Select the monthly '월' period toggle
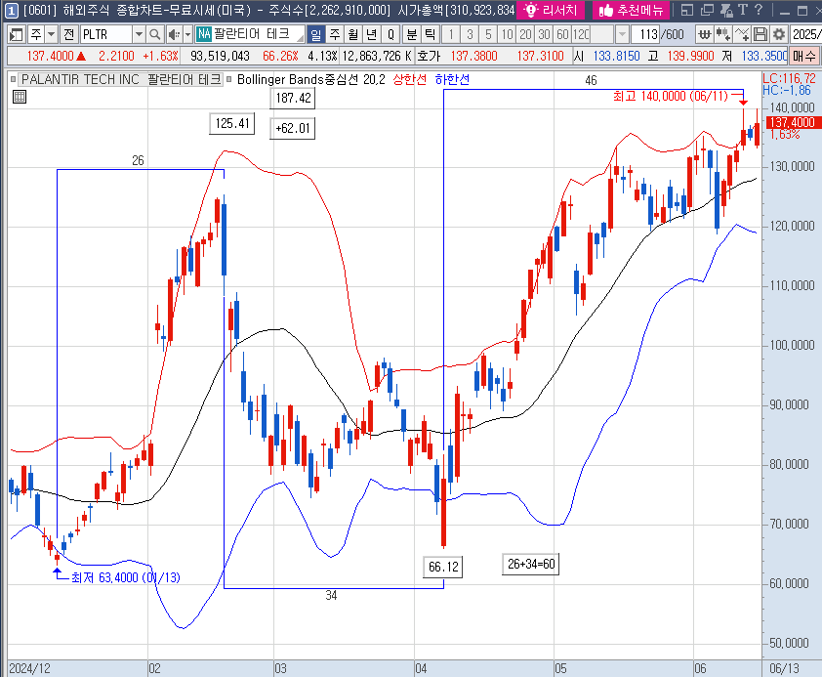The width and height of the screenshot is (822, 677). point(353,35)
